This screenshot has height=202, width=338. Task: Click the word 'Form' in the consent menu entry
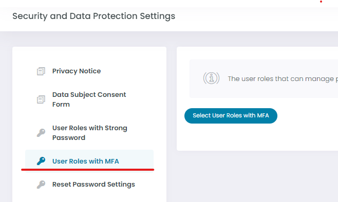61,105
